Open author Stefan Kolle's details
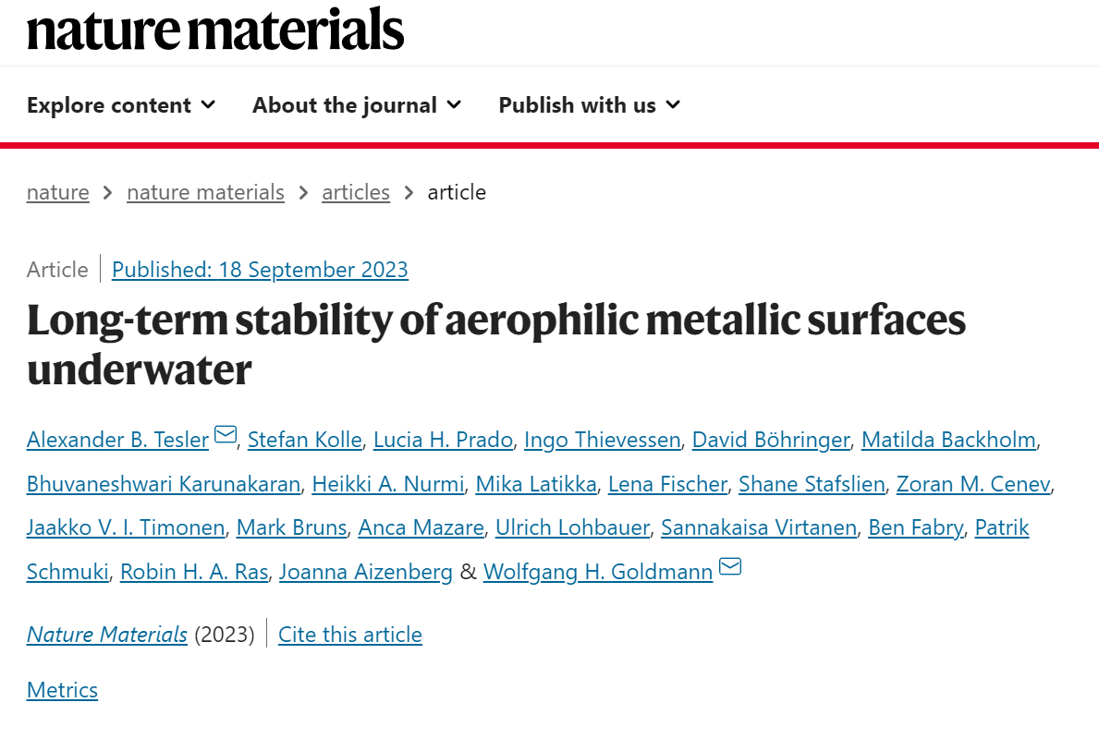Viewport: 1099px width, 751px height. (305, 440)
